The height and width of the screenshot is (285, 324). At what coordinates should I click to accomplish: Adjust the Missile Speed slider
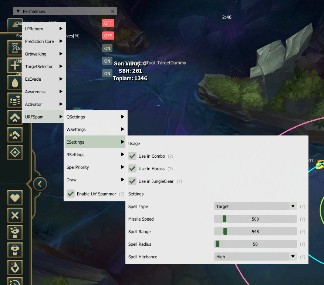pos(256,219)
